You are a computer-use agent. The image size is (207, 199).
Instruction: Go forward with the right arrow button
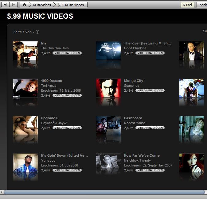click(x=13, y=5)
